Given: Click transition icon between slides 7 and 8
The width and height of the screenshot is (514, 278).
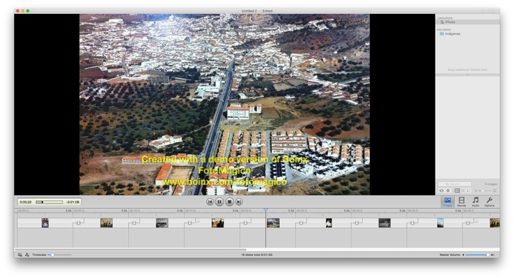Looking at the screenshot, I should pyautogui.click(x=412, y=222).
